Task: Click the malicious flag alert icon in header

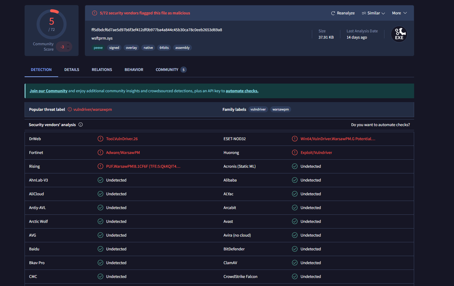Action: [x=94, y=13]
